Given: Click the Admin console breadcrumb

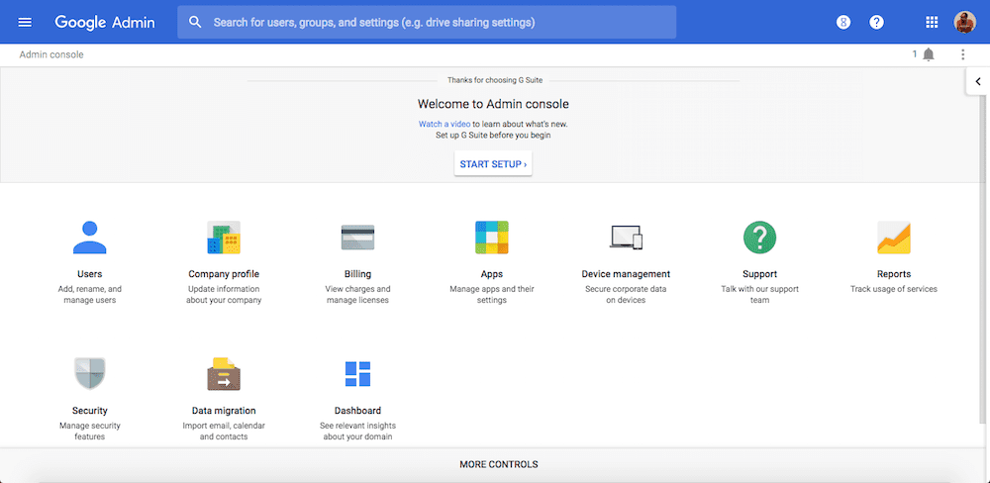Looking at the screenshot, I should [51, 54].
